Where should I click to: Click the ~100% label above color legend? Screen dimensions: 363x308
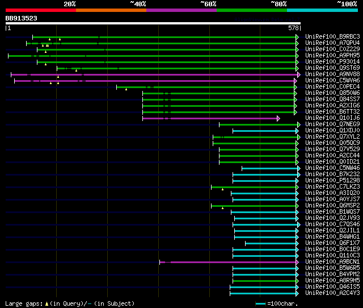coord(347,4)
